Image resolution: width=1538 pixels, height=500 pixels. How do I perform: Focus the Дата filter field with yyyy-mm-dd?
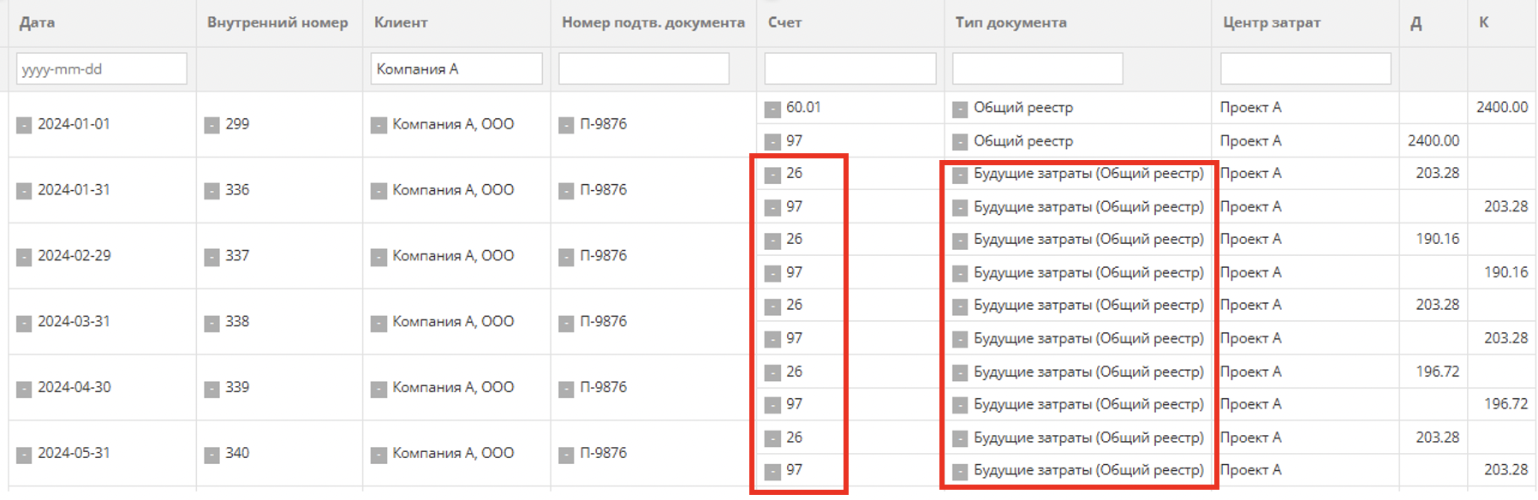coord(101,68)
